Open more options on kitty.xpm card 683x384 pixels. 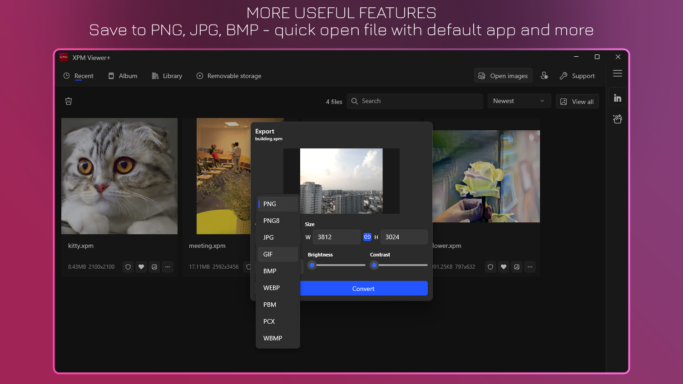click(168, 267)
